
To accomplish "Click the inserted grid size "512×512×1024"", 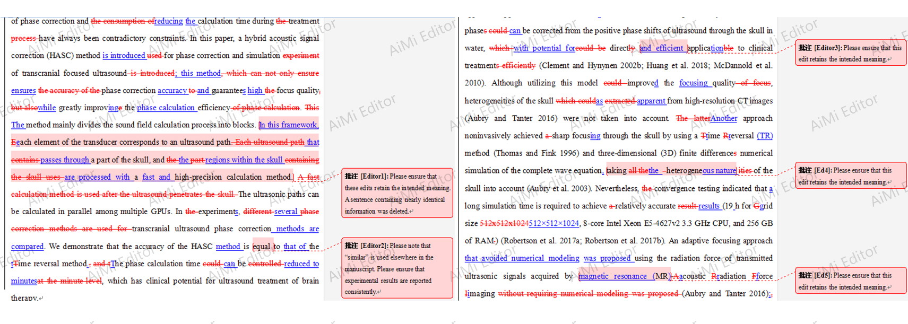I will pyautogui.click(x=554, y=223).
